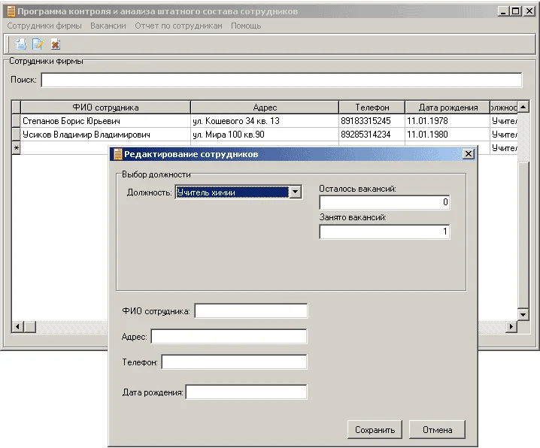Click the 'Поиск' search field
This screenshot has height=448, width=540.
281,80
